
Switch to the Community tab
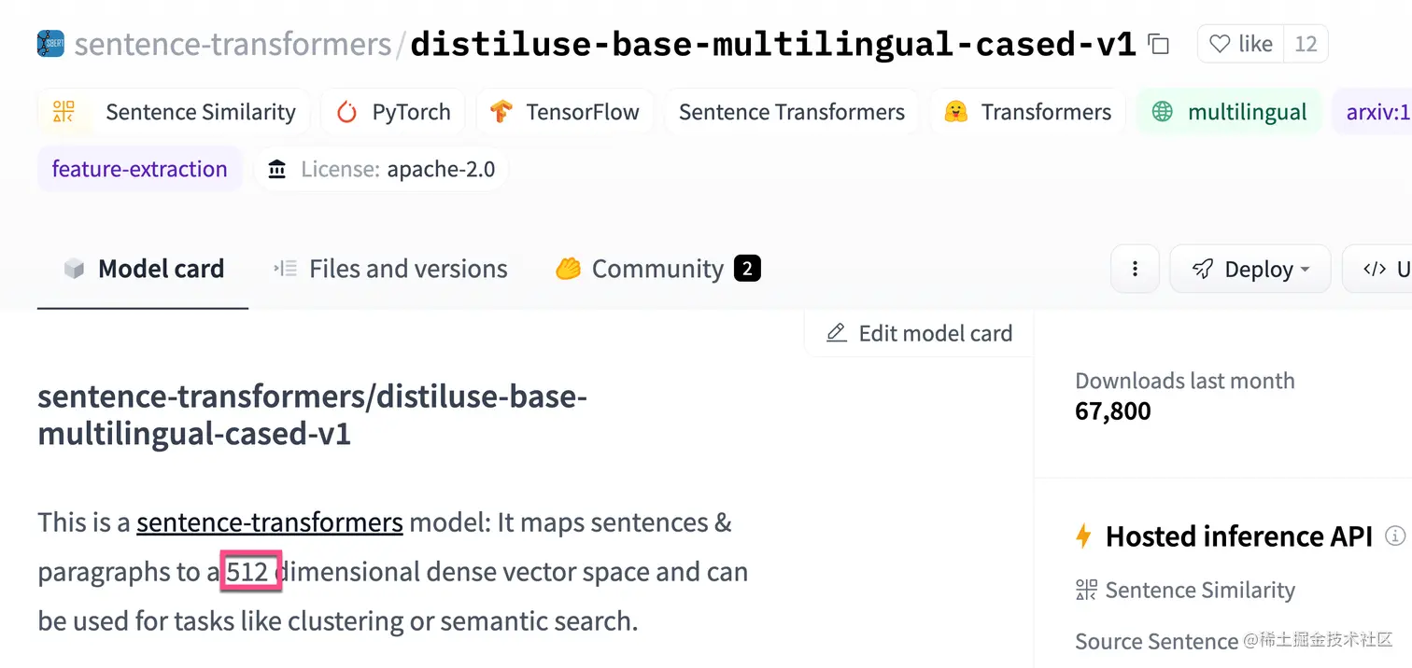(657, 269)
